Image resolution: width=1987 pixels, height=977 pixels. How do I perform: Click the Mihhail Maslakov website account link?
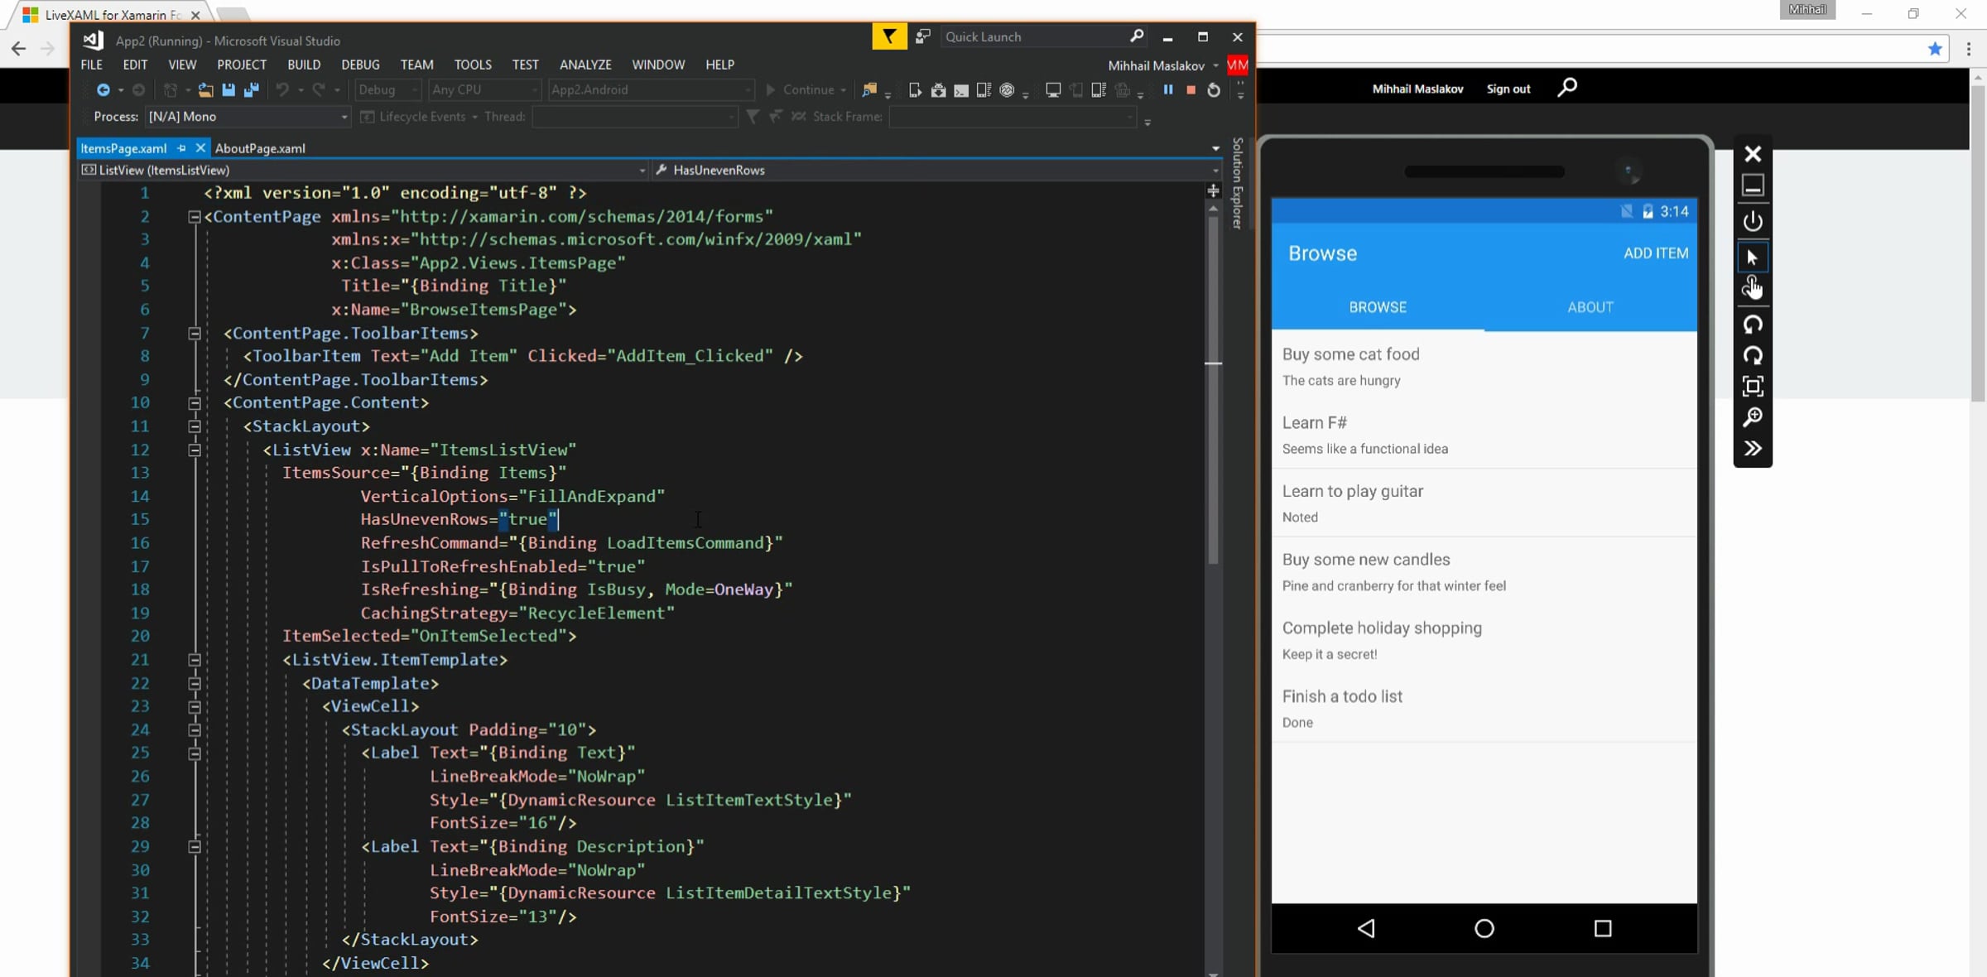[1417, 89]
